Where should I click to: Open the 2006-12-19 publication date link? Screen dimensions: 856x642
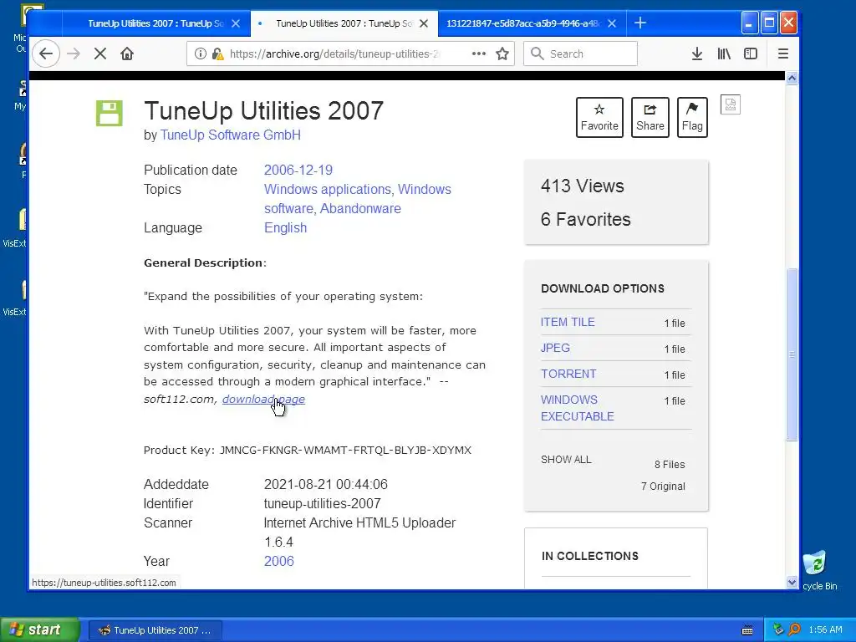[x=298, y=170]
